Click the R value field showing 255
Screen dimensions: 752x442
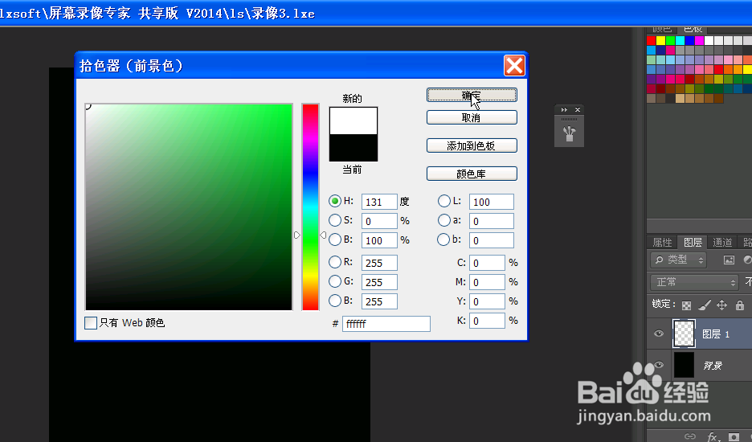(379, 263)
